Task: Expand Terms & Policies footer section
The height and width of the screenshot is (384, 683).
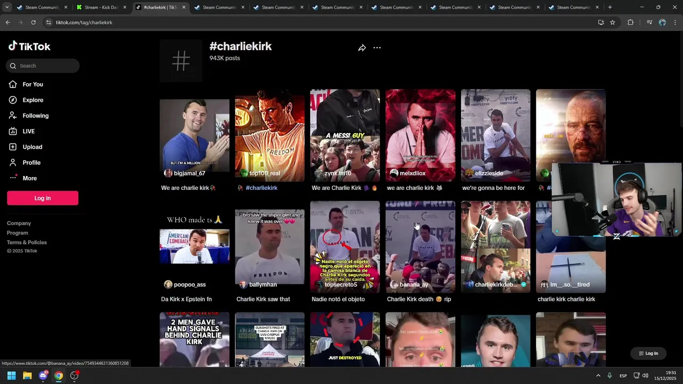Action: (27, 243)
